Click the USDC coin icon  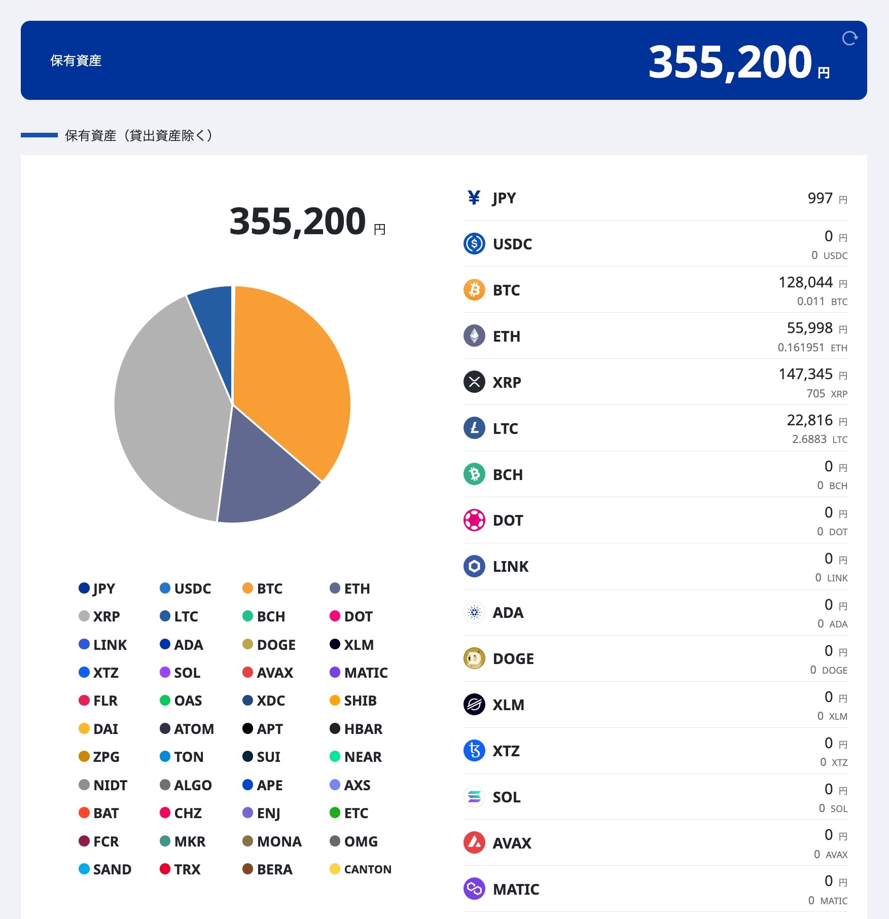coord(474,244)
